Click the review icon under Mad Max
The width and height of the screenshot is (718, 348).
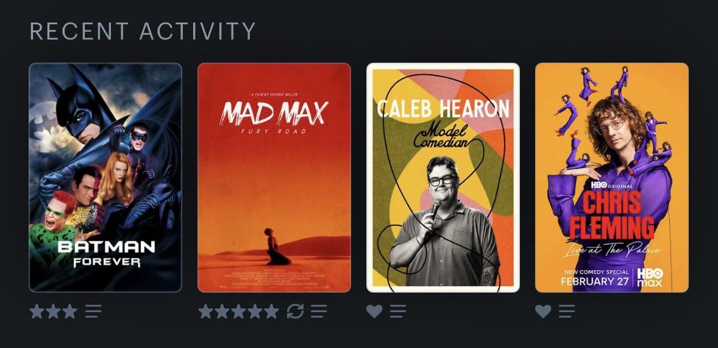319,311
